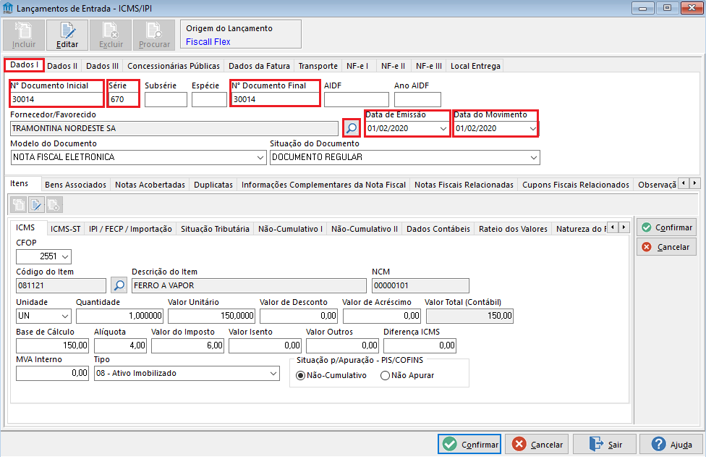Open Bens Associados tab
This screenshot has width=706, height=457.
pyautogui.click(x=76, y=185)
